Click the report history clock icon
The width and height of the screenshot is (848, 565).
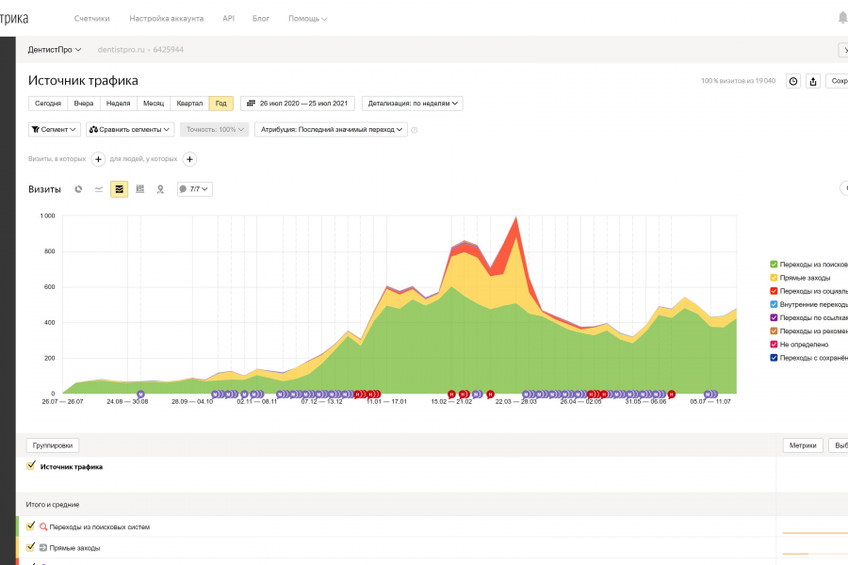[793, 81]
